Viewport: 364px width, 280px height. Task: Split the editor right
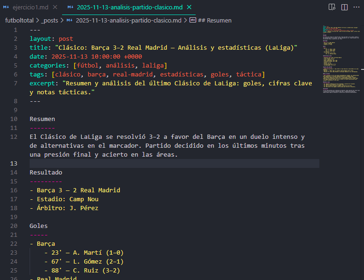344,7
